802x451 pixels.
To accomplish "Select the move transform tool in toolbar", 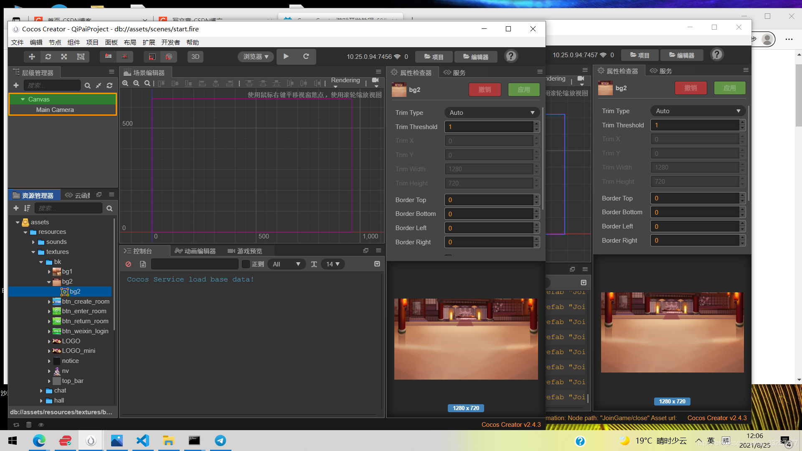I will pos(32,57).
